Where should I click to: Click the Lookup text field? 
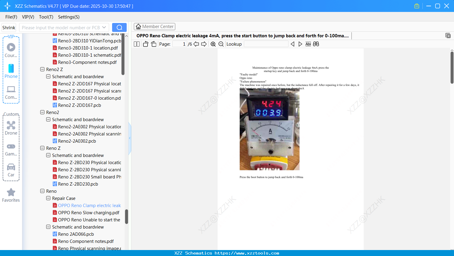pyautogui.click(x=266, y=44)
